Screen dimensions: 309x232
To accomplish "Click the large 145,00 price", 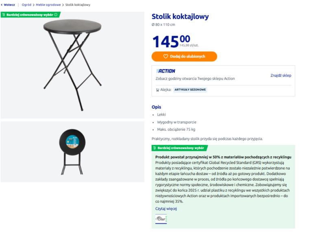I will 171,42.
